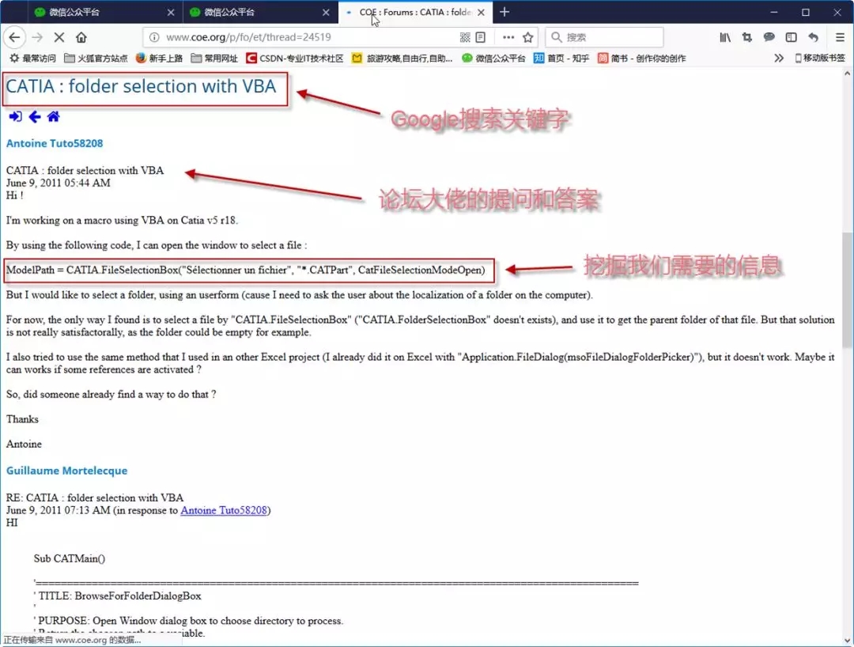This screenshot has height=647, width=854.
Task: Close the first WeChat platform tab
Action: coord(171,12)
